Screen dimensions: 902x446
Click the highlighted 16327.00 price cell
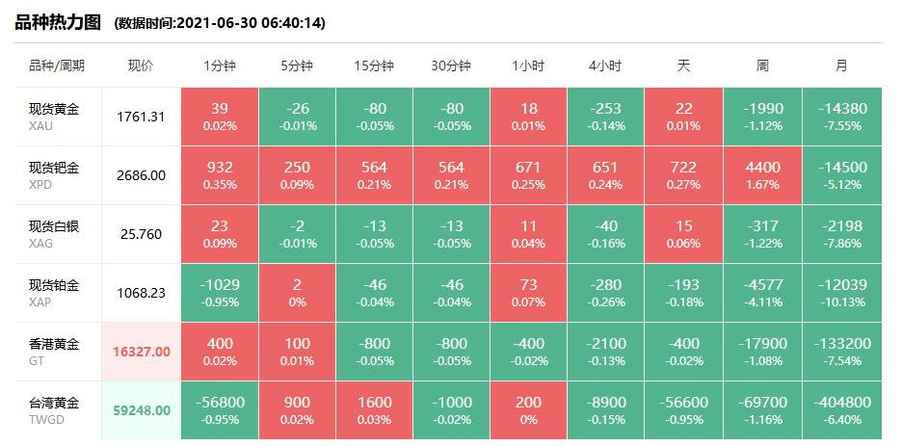141,352
